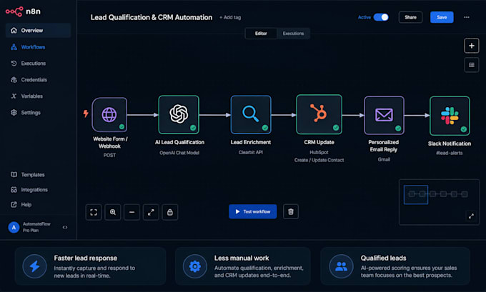This screenshot has width=486, height=292.
Task: Switch to the Editor tab
Action: [x=261, y=34]
